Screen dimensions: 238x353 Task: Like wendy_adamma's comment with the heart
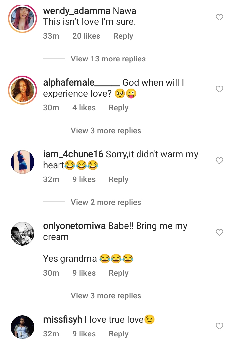(219, 17)
